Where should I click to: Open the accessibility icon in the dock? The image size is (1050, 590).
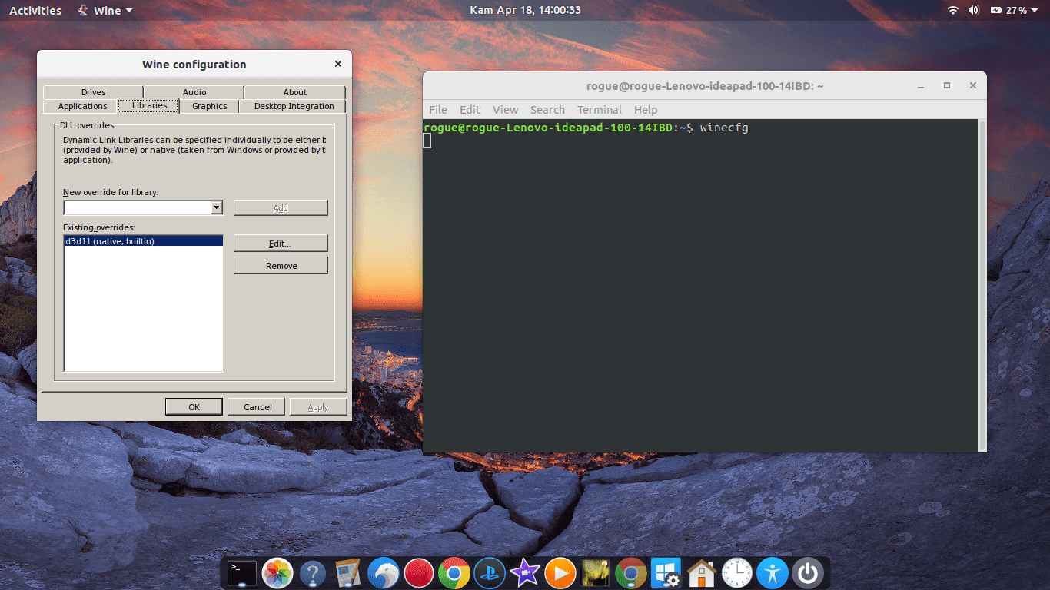coord(772,572)
